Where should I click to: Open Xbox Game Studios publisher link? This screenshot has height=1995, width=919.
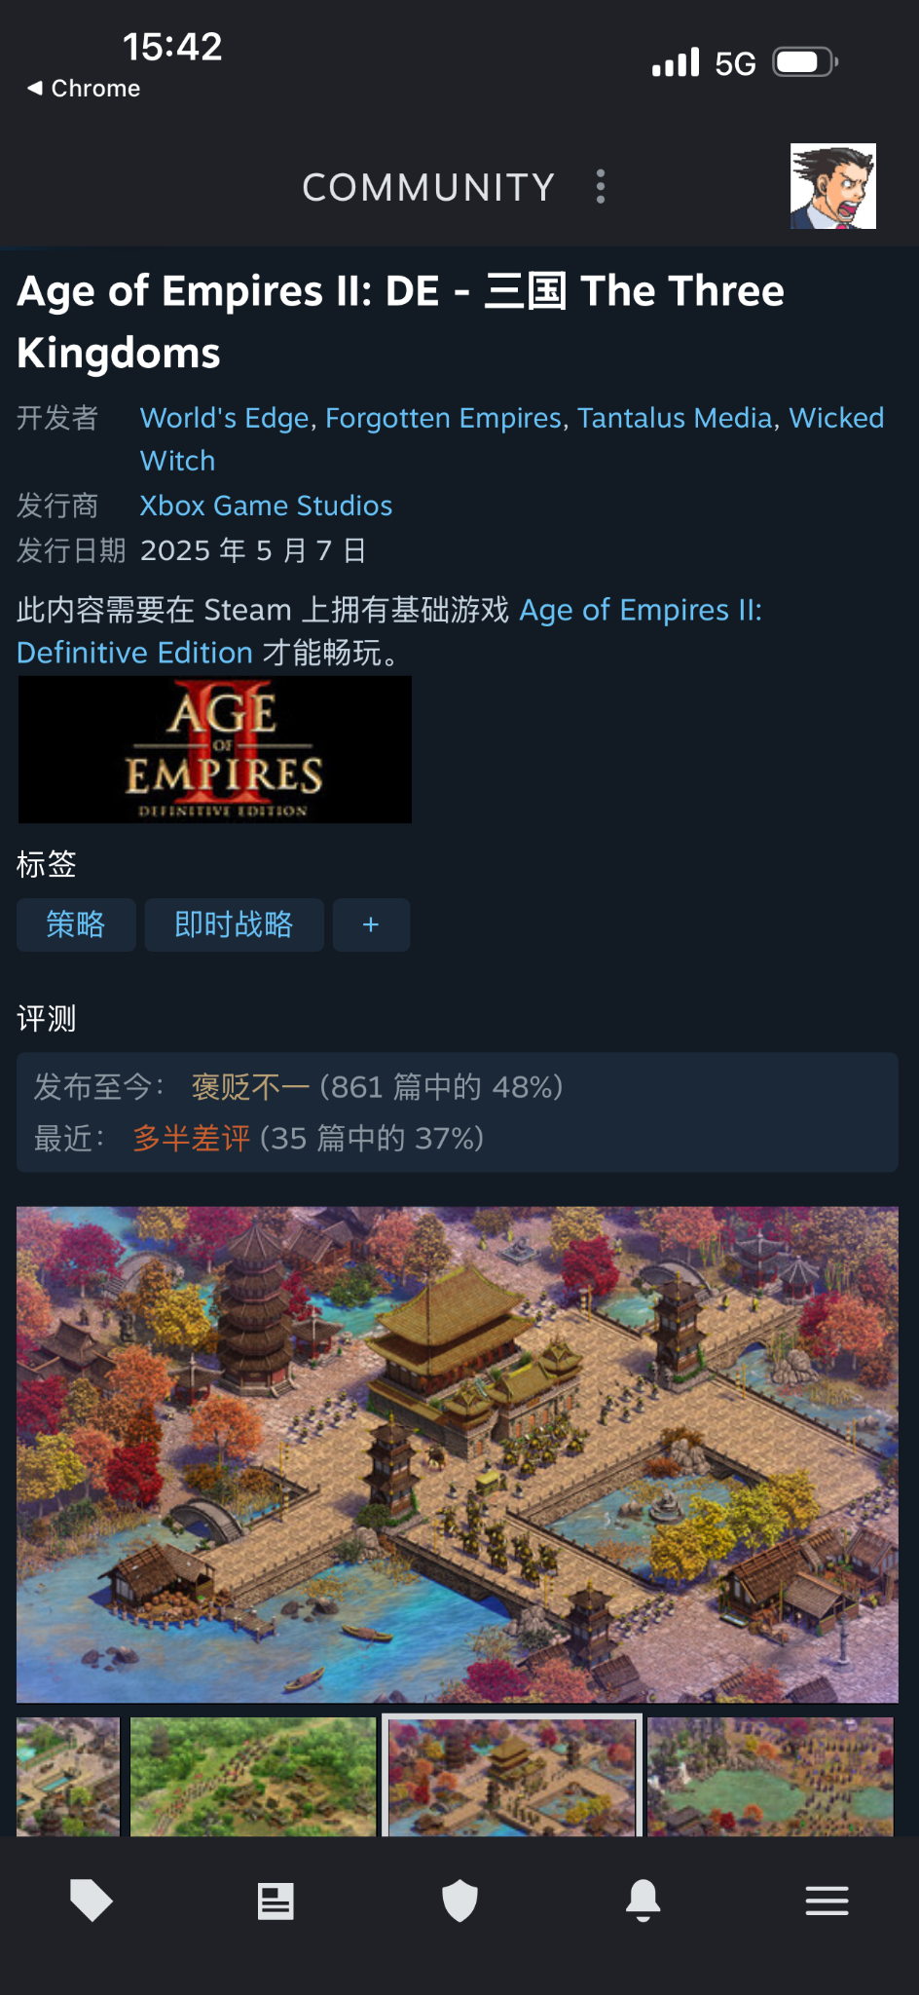[x=266, y=506]
